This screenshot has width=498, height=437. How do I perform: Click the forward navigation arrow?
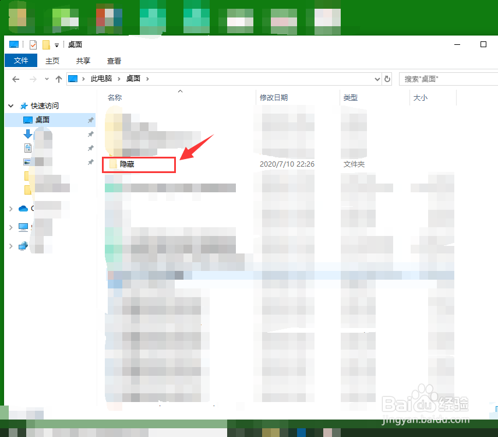[x=33, y=79]
